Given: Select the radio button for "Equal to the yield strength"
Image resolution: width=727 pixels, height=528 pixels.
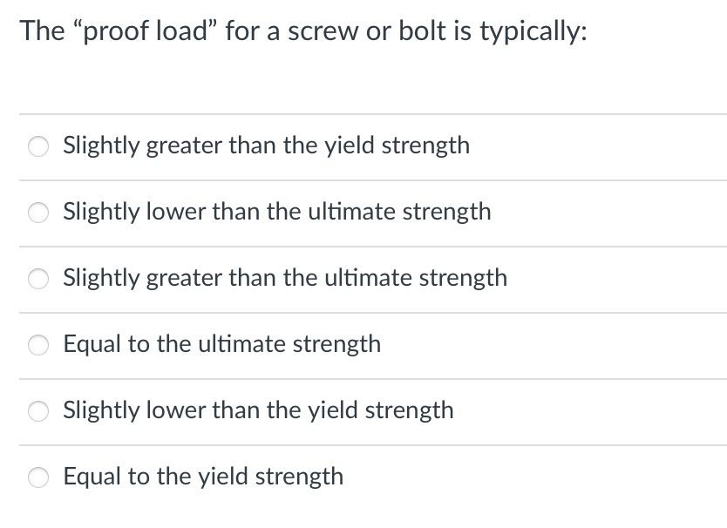Looking at the screenshot, I should (x=38, y=477).
